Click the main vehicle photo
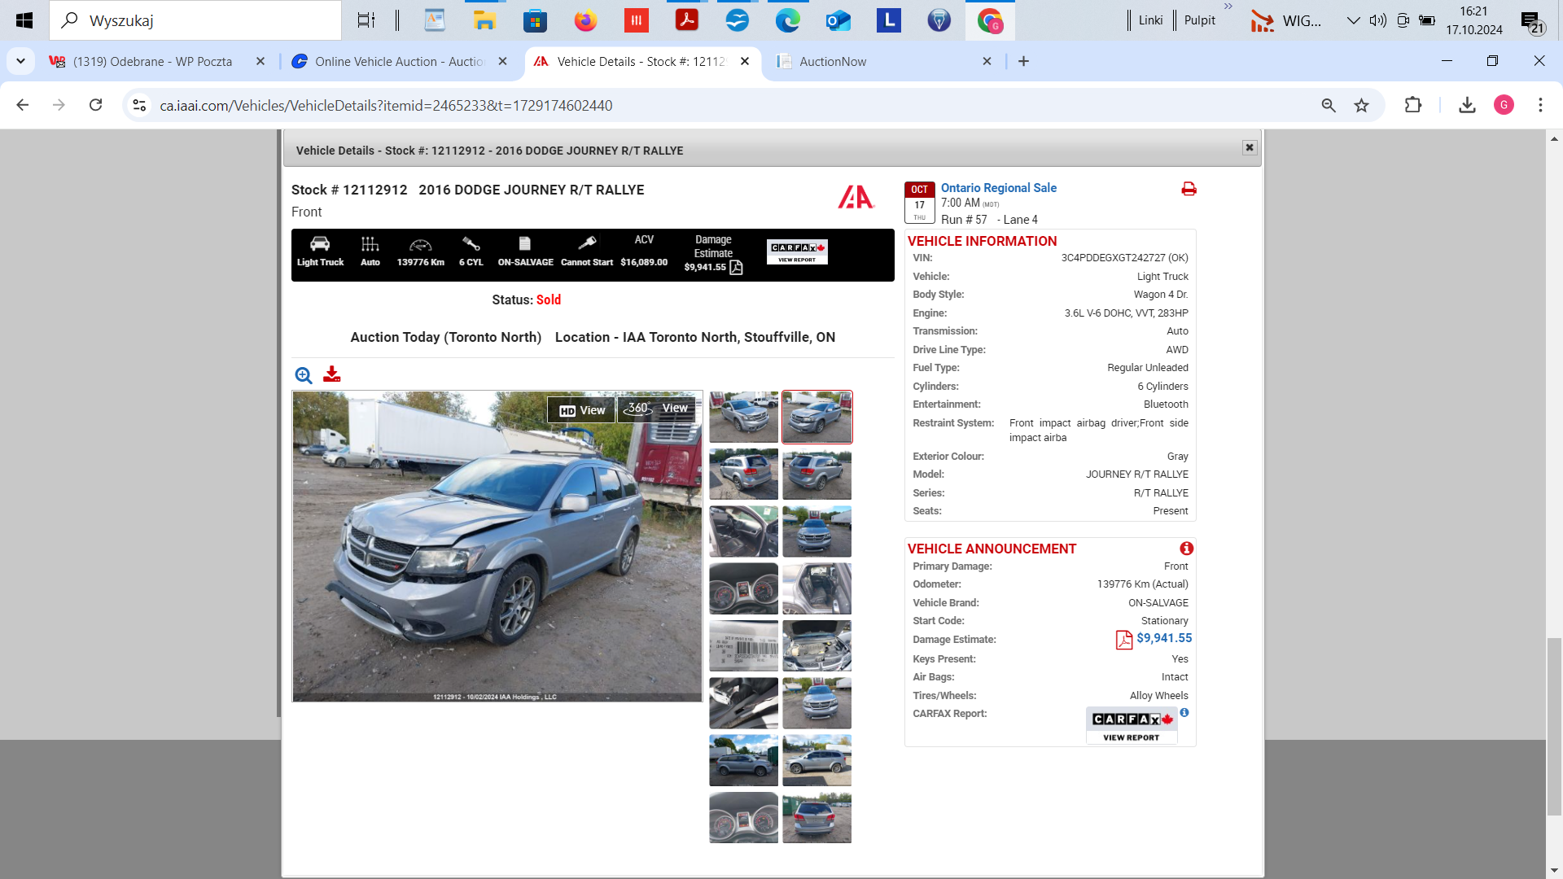This screenshot has height=879, width=1563. point(497,546)
